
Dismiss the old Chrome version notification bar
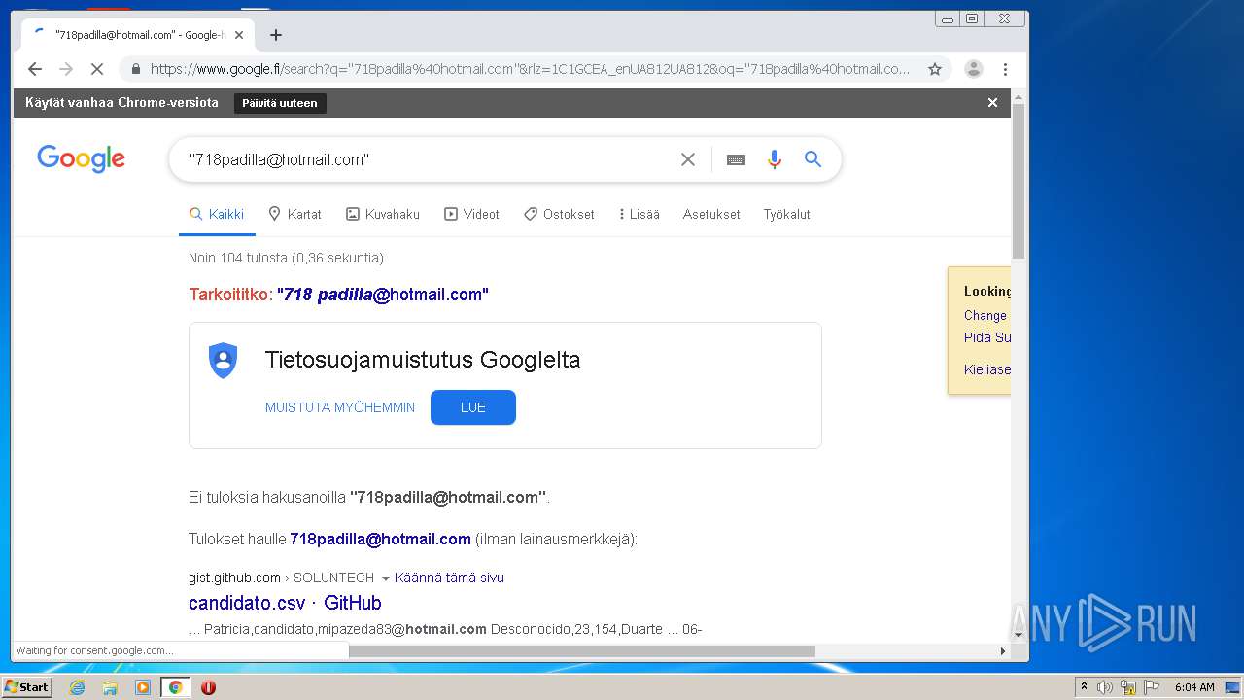(x=992, y=102)
